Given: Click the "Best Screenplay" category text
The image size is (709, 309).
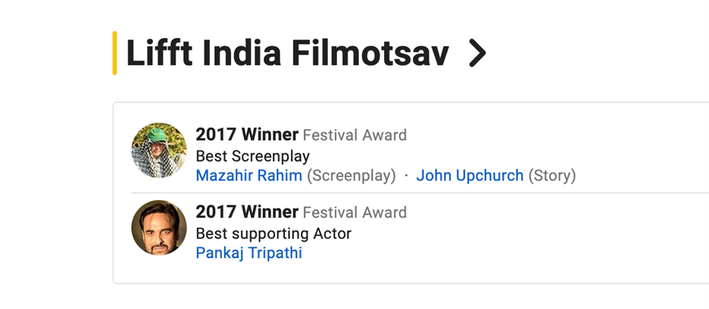Looking at the screenshot, I should (x=252, y=156).
